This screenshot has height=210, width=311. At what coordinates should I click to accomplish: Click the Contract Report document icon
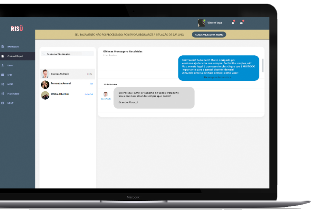(3, 56)
